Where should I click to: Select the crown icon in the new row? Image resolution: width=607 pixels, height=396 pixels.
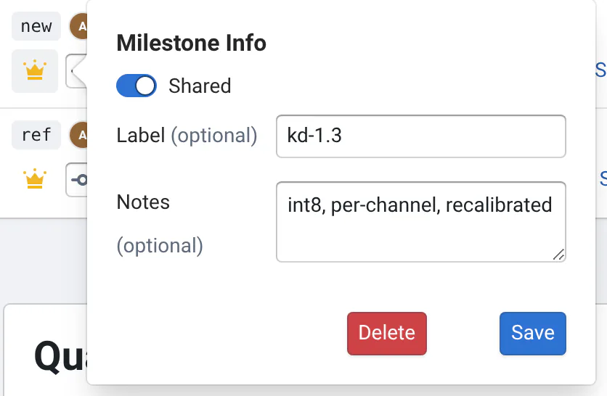click(35, 71)
